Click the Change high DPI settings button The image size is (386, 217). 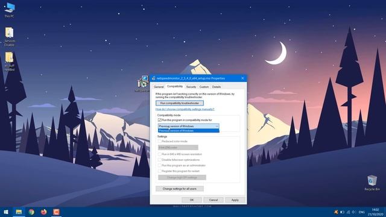(x=182, y=177)
